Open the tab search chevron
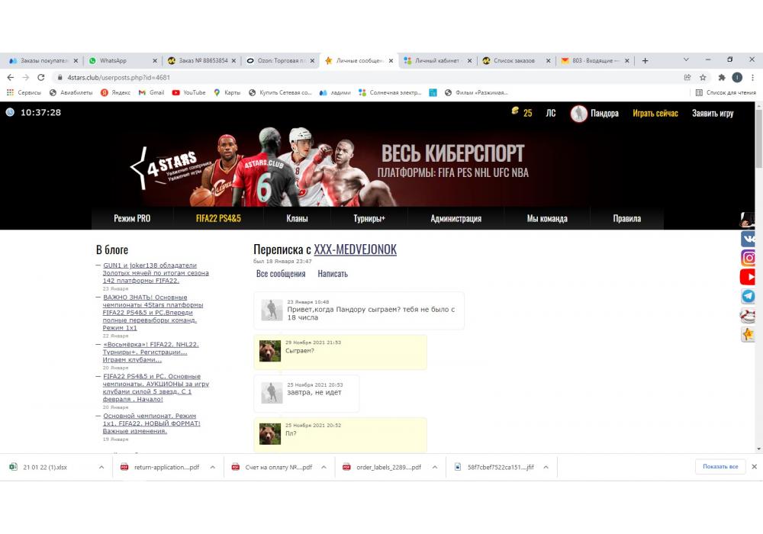Viewport: 763px width, 534px height. tap(686, 60)
